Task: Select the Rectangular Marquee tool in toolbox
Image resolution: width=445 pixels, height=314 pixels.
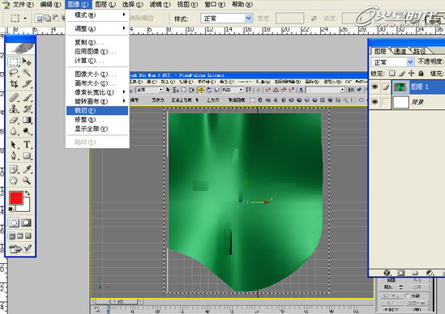Action: pos(13,62)
